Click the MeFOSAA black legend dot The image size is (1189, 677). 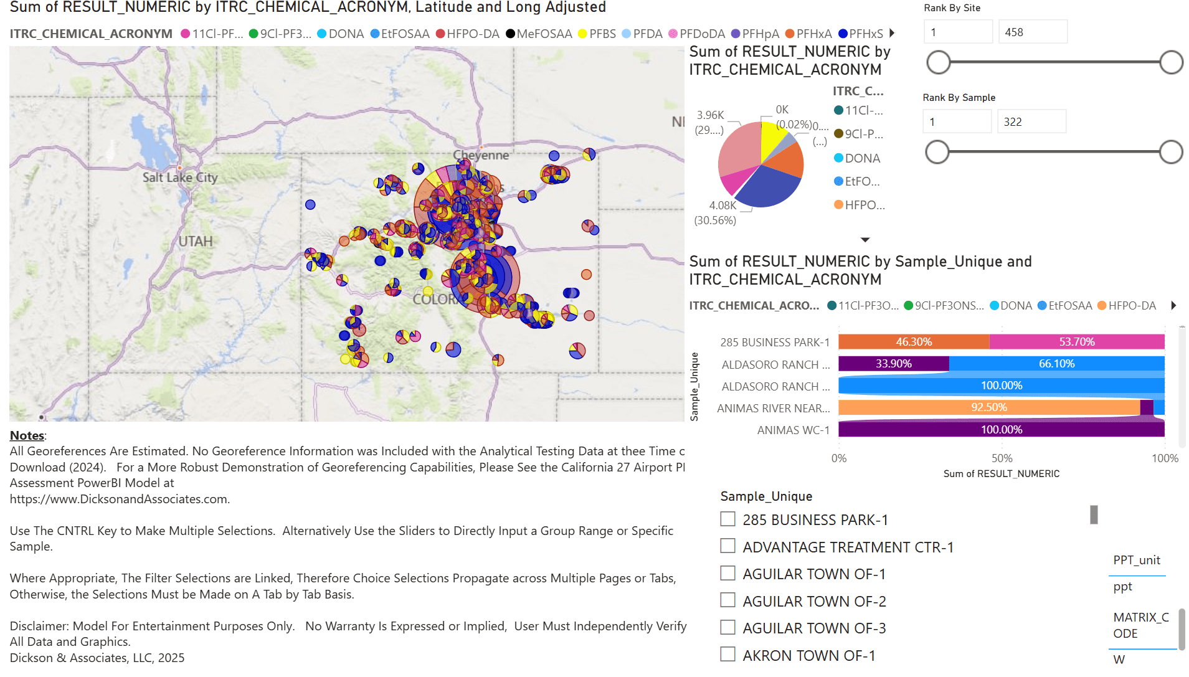[x=511, y=34]
